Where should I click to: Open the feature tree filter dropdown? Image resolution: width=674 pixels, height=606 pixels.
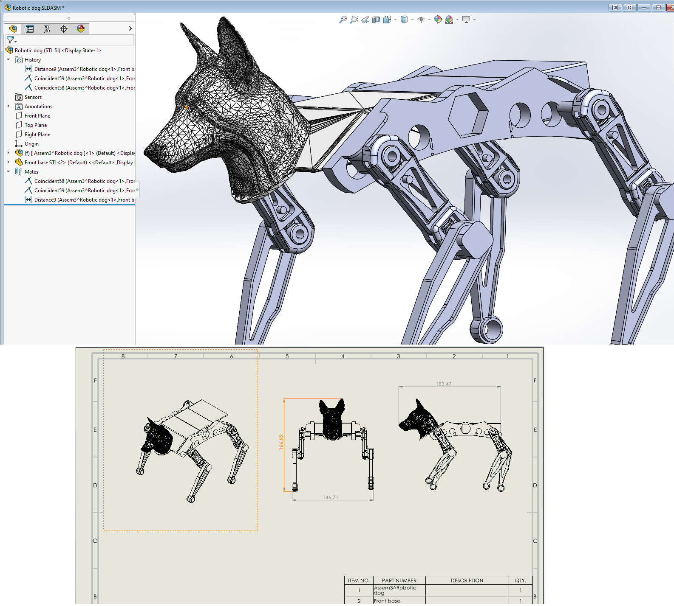(x=11, y=40)
